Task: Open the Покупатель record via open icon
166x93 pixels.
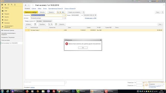Action: point(65,15)
